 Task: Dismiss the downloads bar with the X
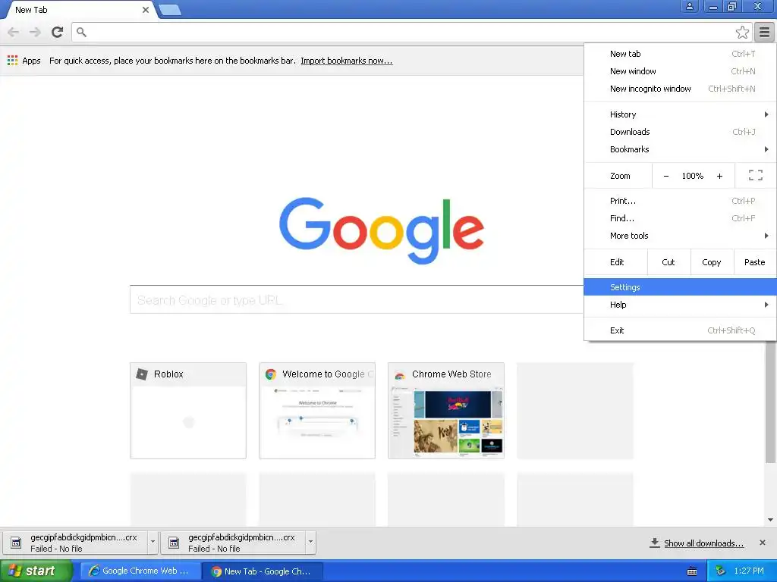[x=763, y=543]
